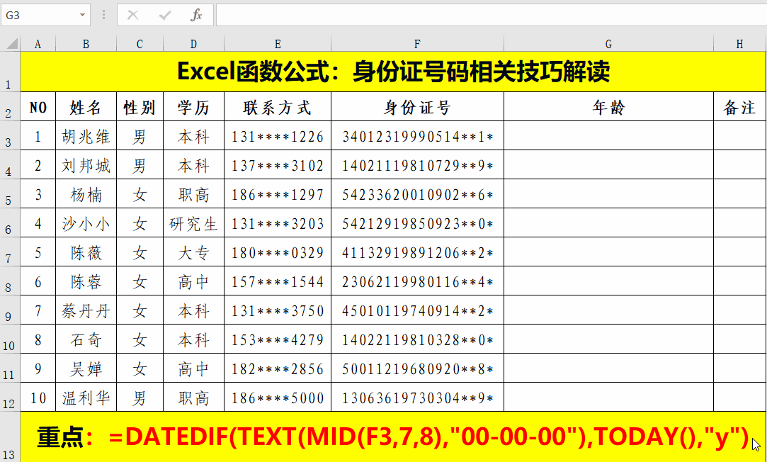This screenshot has height=462, width=767.
Task: Click the name cell '温利华'
Action: (x=86, y=398)
